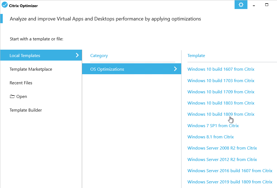
Task: Select Windows Server 2012 R2 template
Action: point(222,159)
